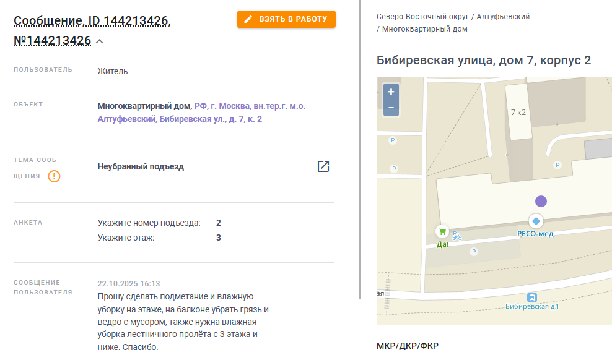Click the upper parking icon on the map's left edge
This screenshot has width=612, height=360.
click(x=393, y=140)
